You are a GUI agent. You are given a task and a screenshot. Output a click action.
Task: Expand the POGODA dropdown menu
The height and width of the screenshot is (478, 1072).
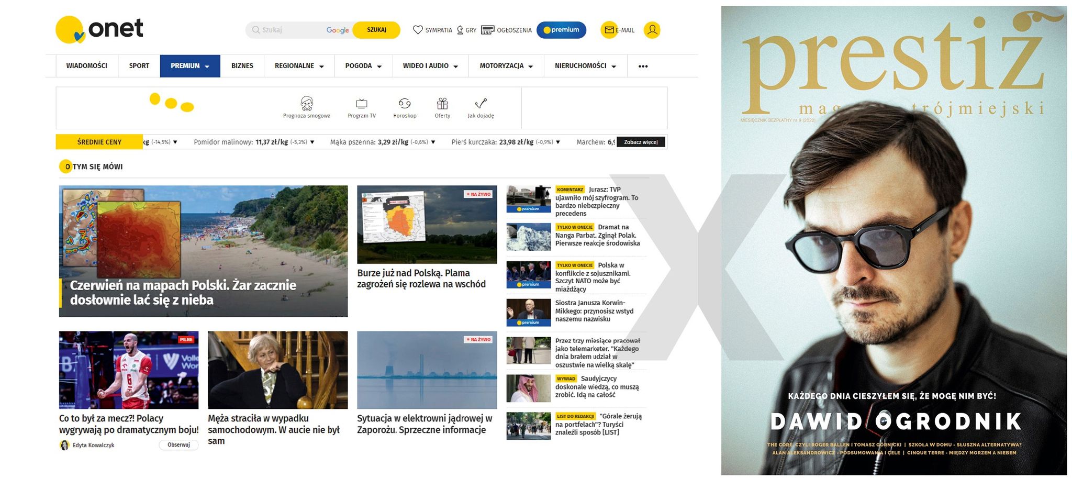point(363,66)
